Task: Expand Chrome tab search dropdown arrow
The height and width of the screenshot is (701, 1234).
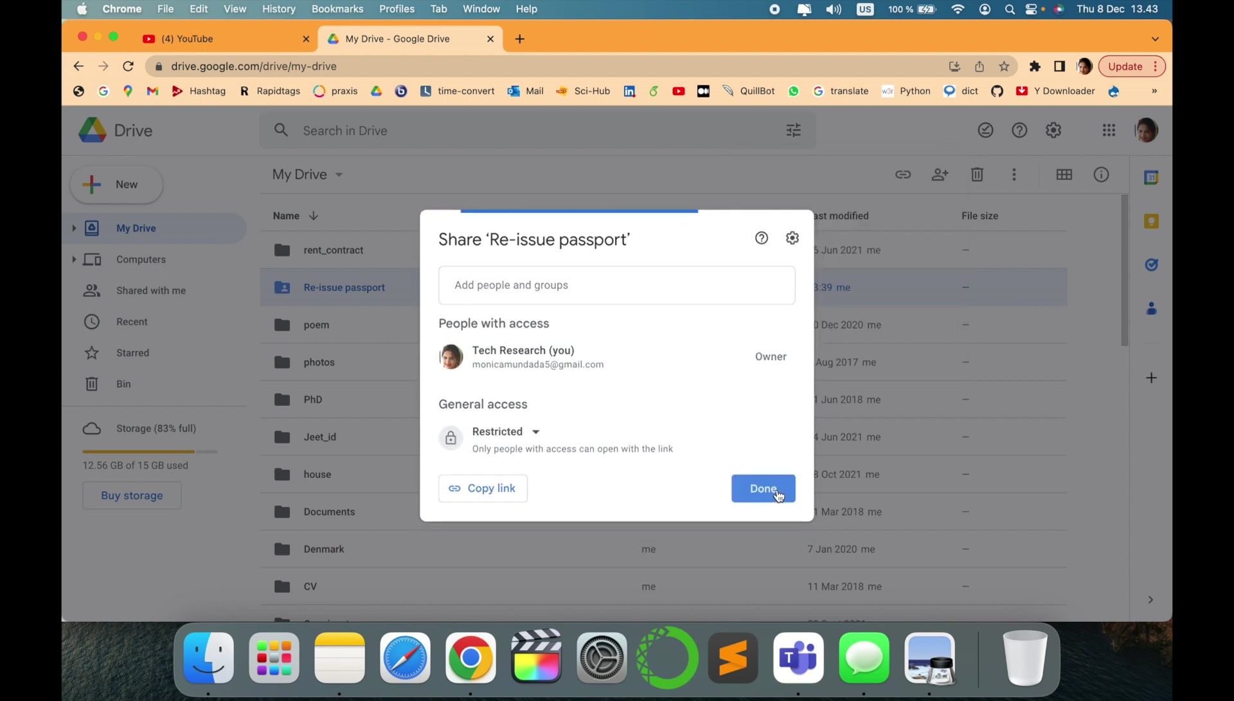Action: point(1155,39)
